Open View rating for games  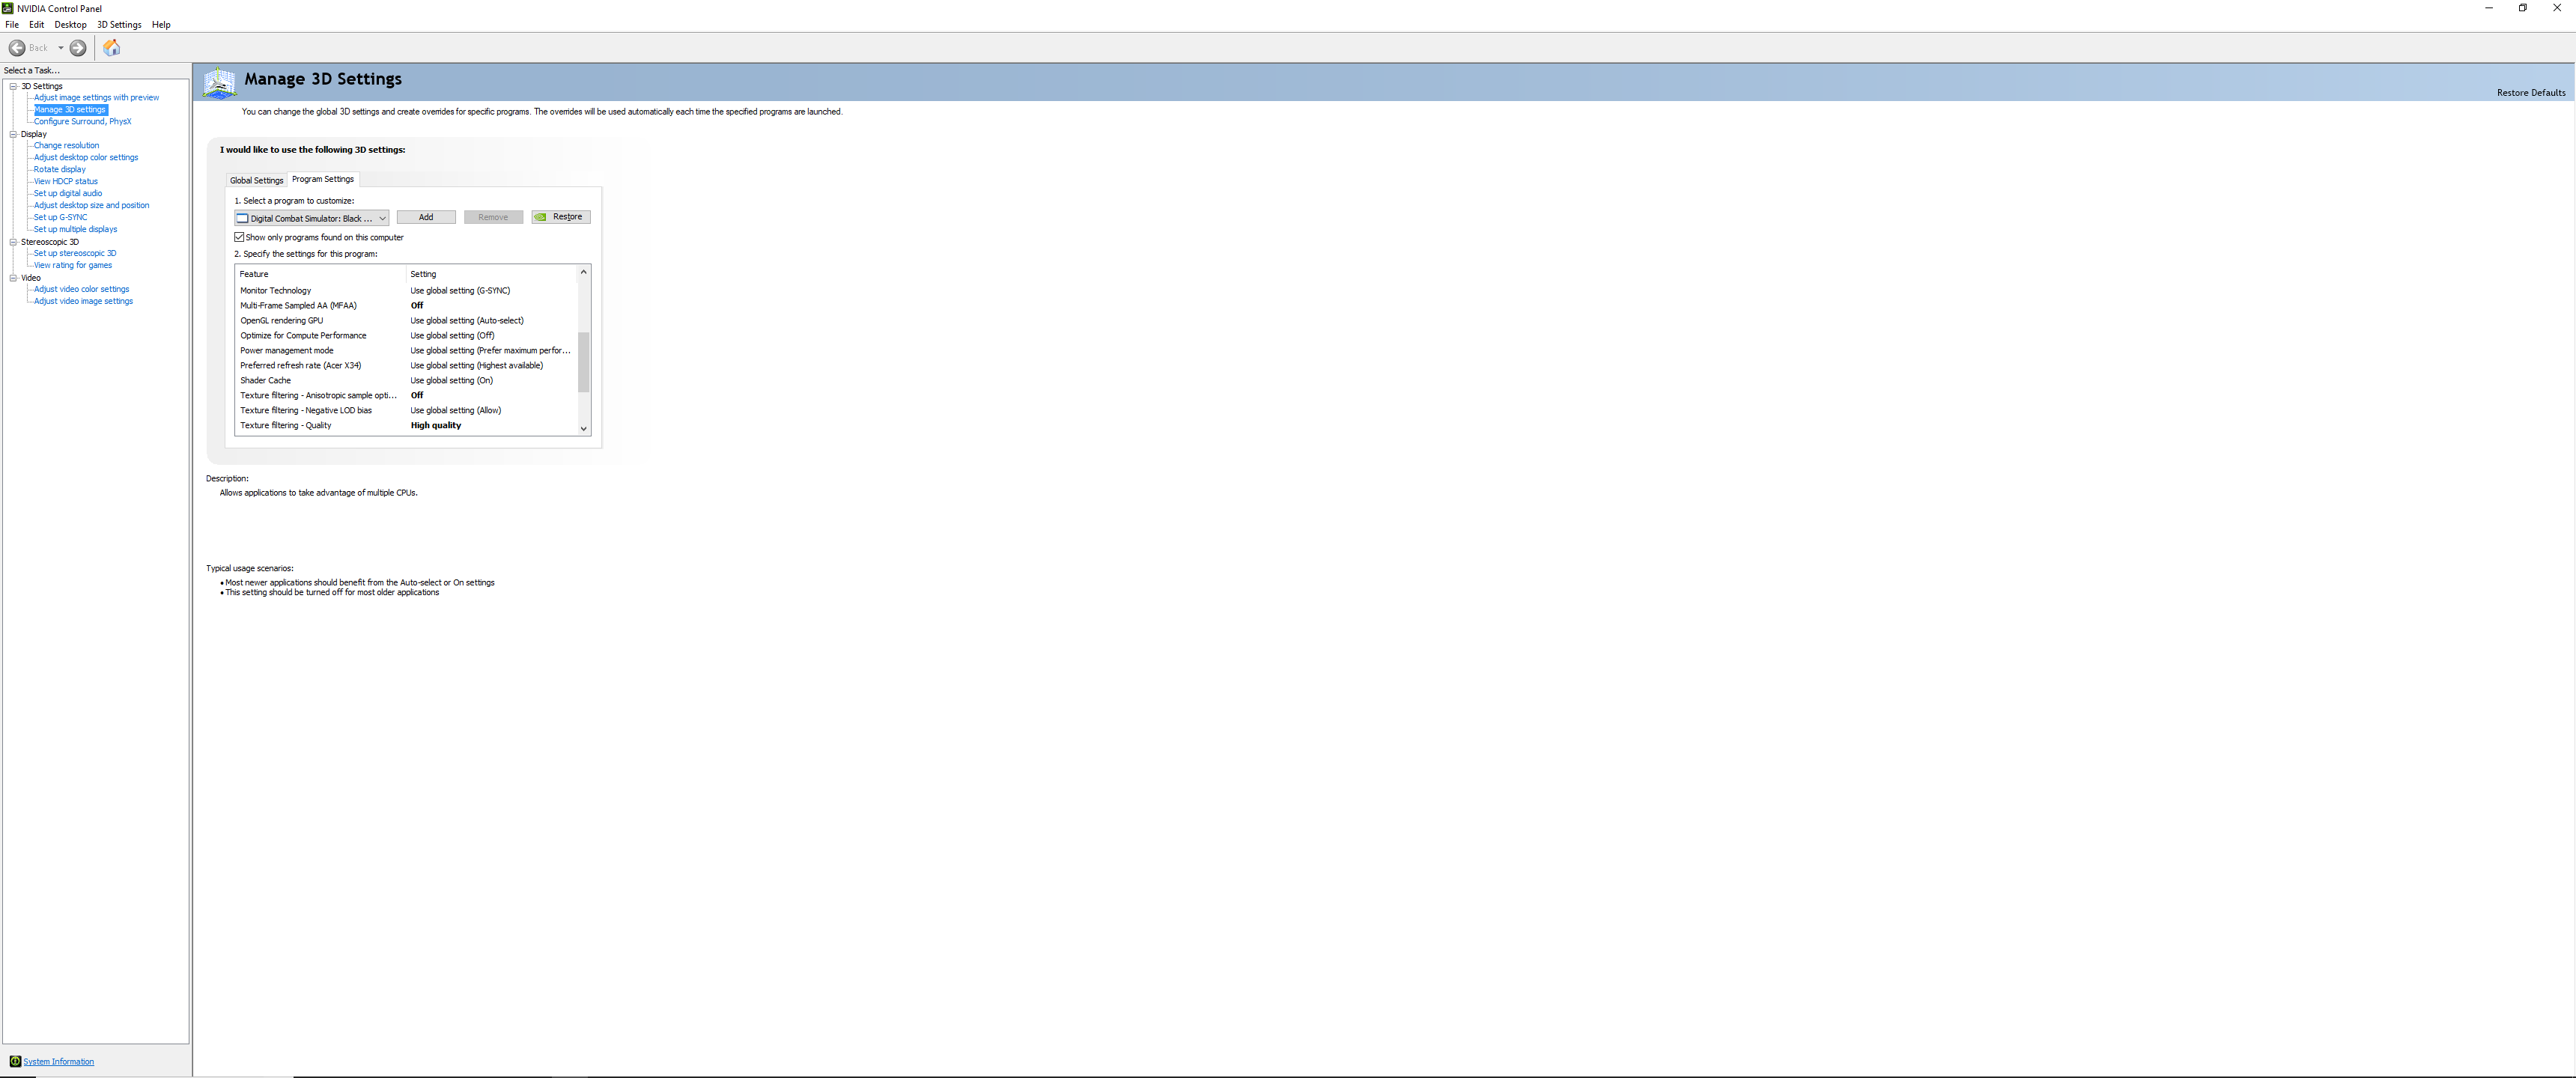click(73, 266)
